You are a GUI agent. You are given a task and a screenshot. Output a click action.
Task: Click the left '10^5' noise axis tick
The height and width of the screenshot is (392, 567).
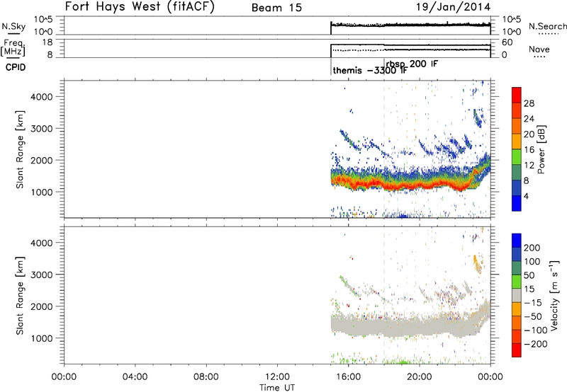pos(43,20)
